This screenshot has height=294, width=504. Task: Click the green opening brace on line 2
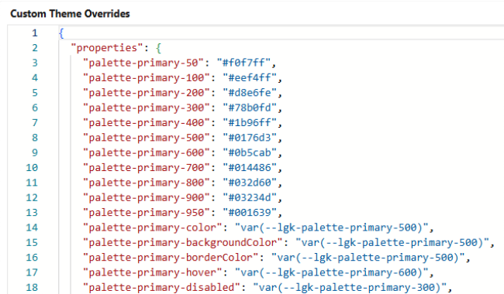pyautogui.click(x=158, y=48)
